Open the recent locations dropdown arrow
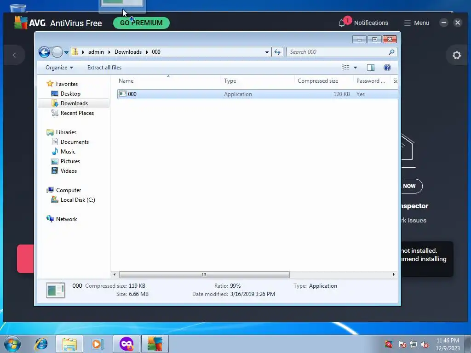 pos(66,52)
